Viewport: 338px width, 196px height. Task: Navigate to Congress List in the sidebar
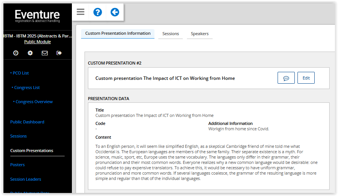[x=27, y=87]
